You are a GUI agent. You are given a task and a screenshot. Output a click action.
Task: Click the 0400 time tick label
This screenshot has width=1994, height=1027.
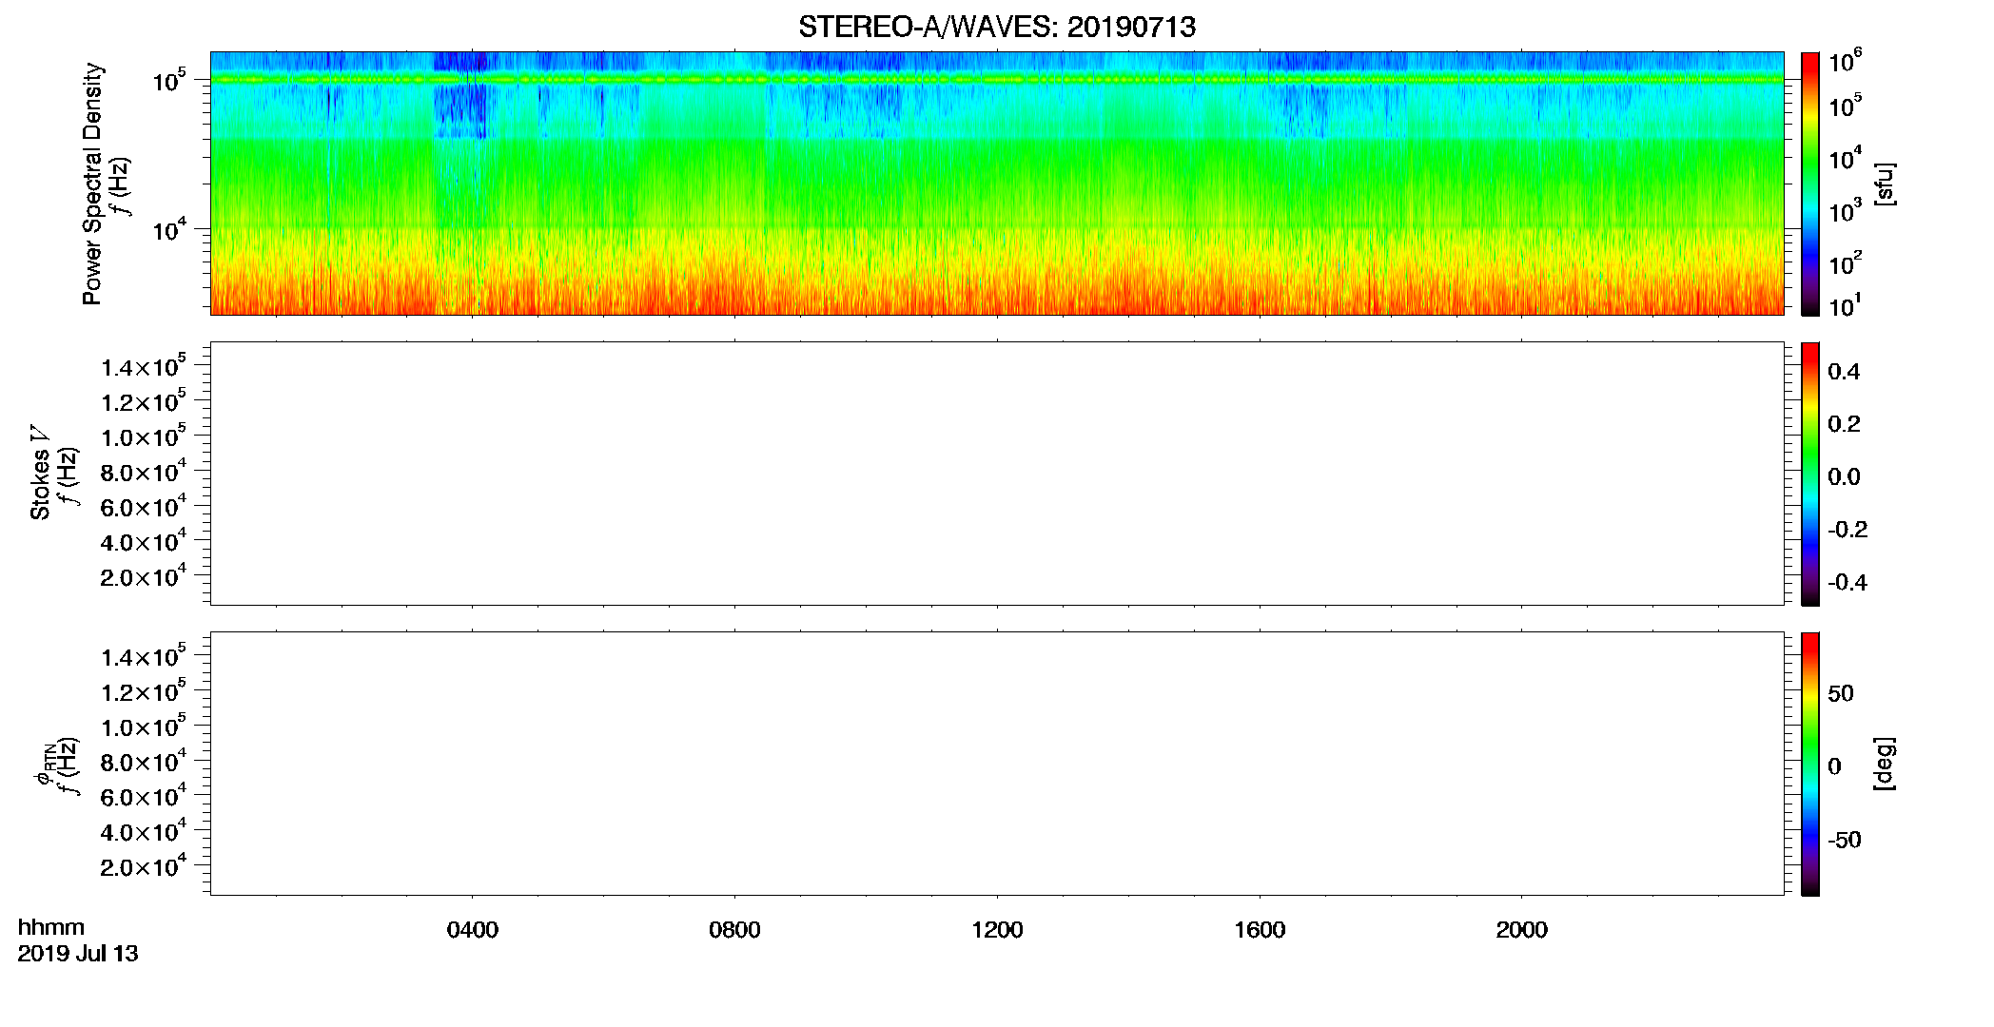click(x=473, y=930)
